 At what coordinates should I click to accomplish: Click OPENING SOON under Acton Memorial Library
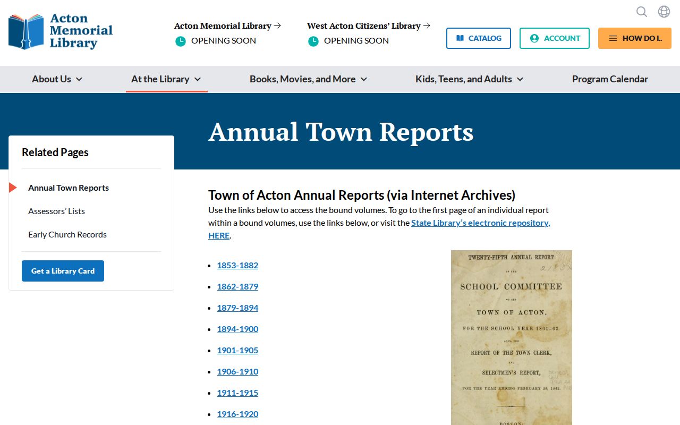point(224,41)
